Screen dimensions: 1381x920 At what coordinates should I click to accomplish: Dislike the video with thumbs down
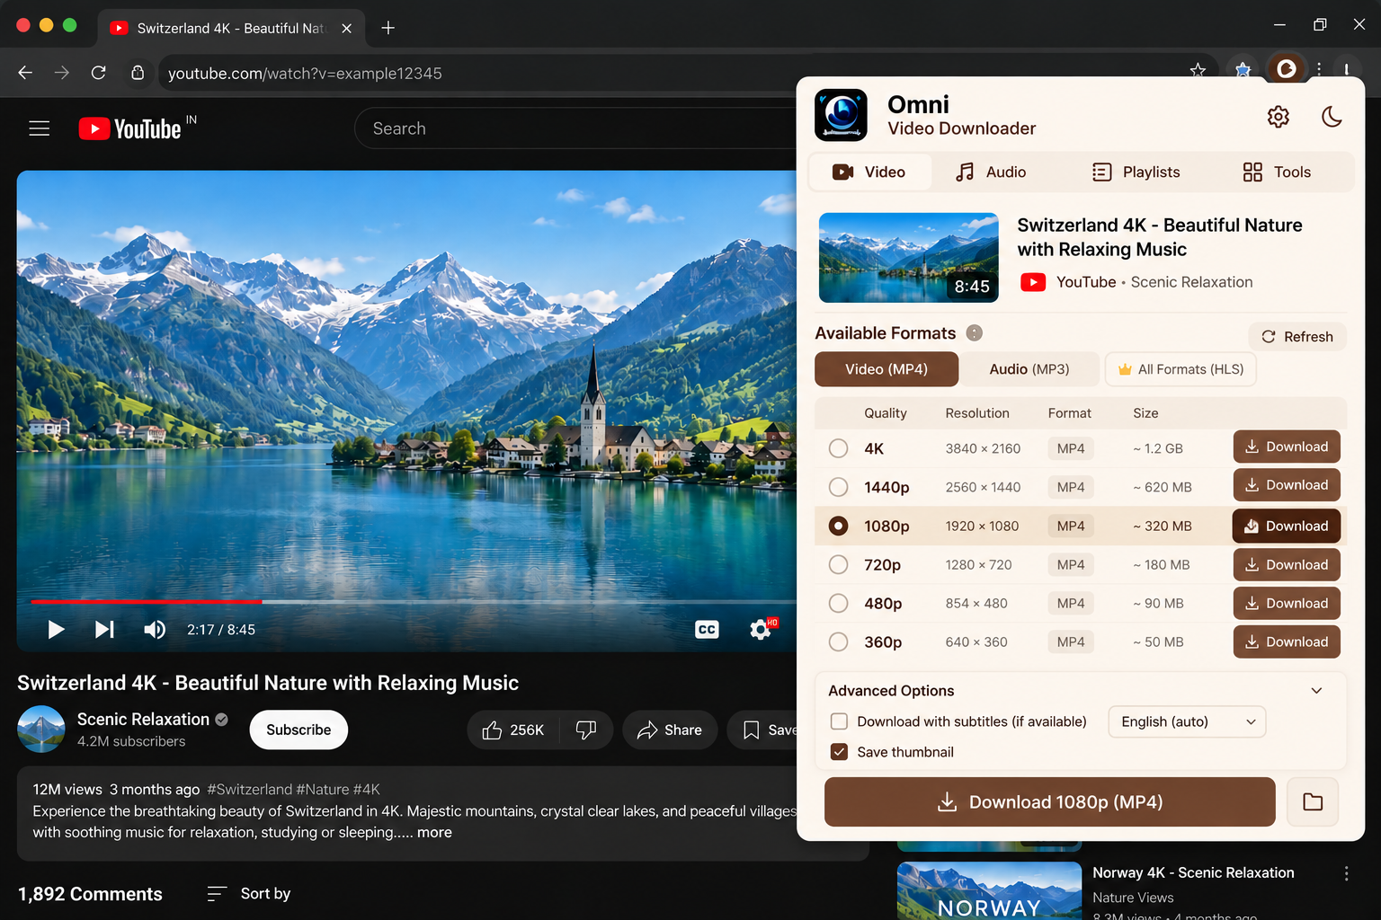(x=586, y=730)
